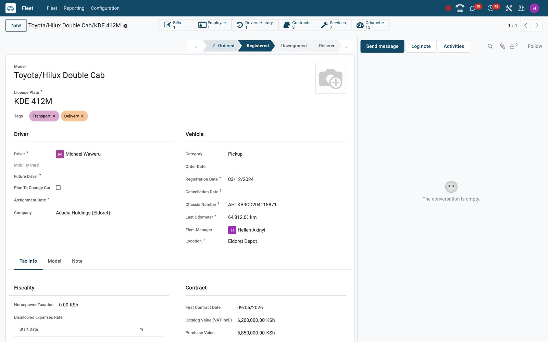The height and width of the screenshot is (342, 548).
Task: Go to next record arrow
Action: (x=537, y=25)
